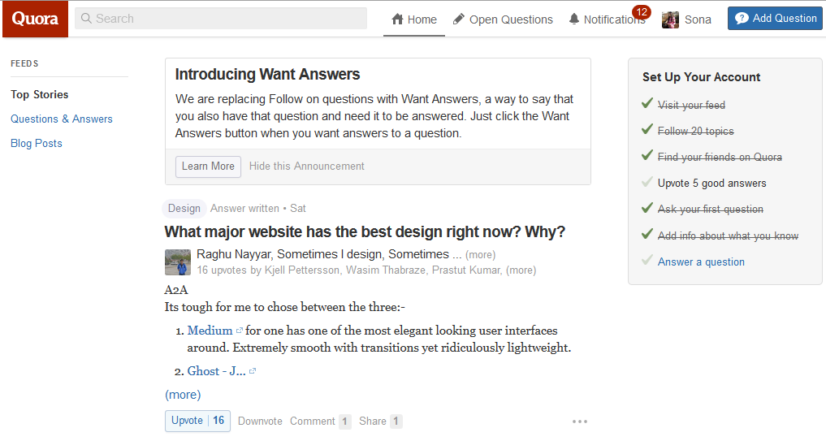Click the Follow 20 topics item
This screenshot has height=441, width=826.
coord(696,132)
